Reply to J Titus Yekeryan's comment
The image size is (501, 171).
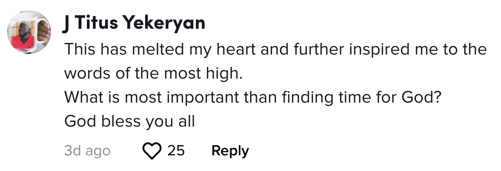230,151
